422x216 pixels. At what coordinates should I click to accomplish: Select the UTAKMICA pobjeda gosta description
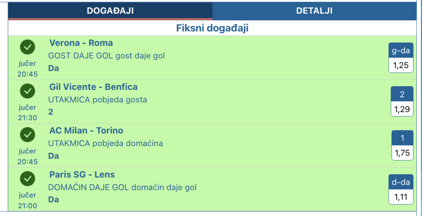point(98,100)
